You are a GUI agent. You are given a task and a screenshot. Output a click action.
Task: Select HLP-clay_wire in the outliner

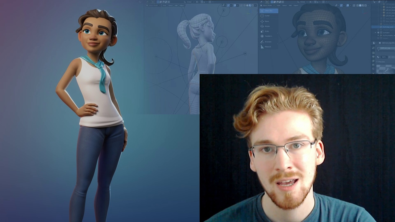pos(388,27)
